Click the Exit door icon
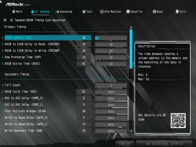 pyautogui.click(x=177, y=11)
